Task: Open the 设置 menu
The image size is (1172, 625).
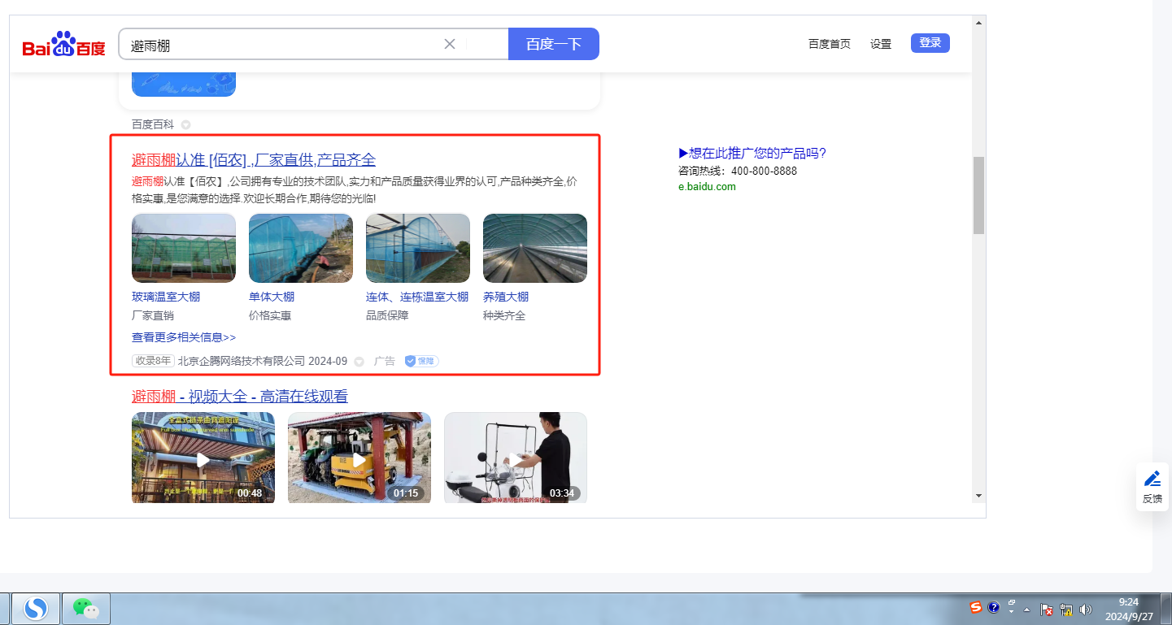Action: click(x=881, y=44)
